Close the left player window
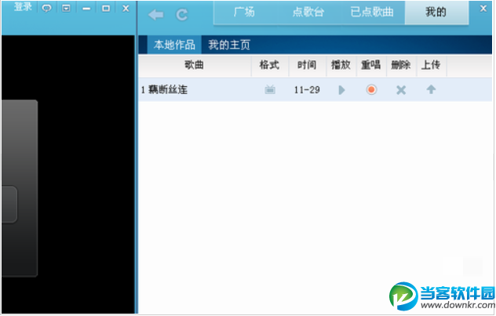 [126, 9]
